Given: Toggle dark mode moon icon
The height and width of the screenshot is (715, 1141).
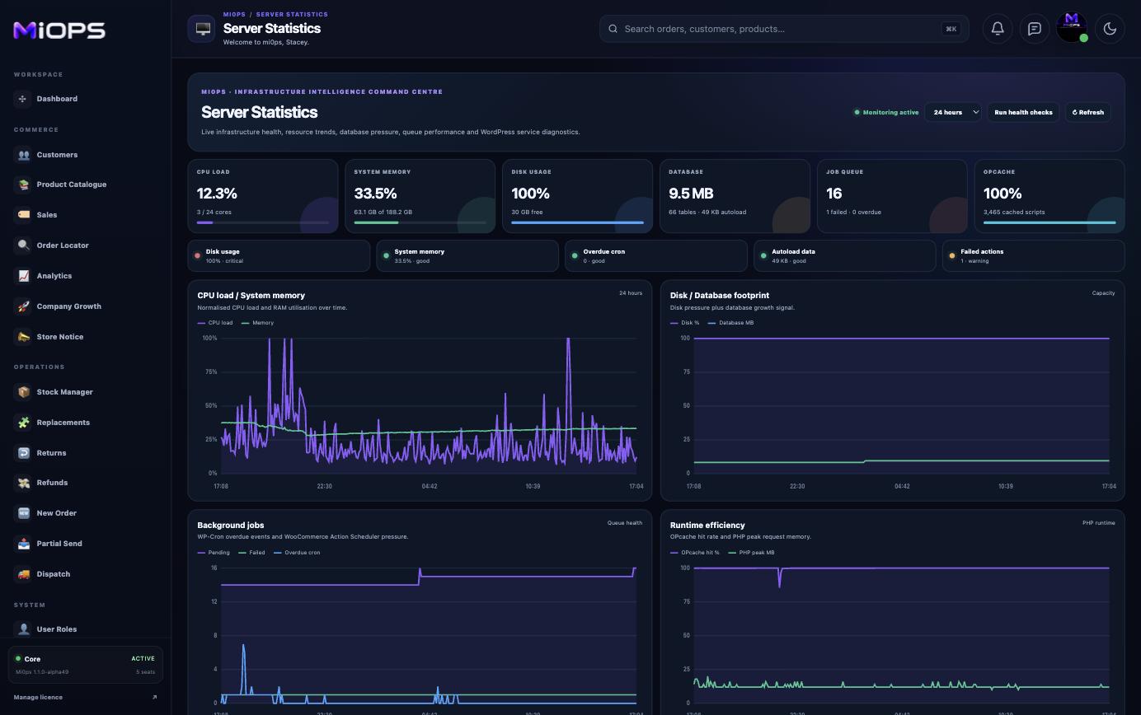Looking at the screenshot, I should tap(1110, 29).
